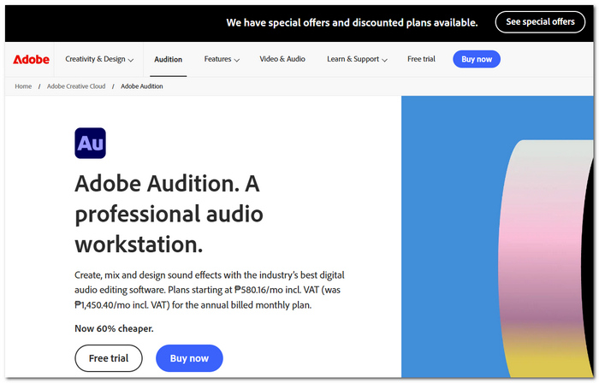
Task: Click the colorful hero artwork image
Action: pos(497,237)
